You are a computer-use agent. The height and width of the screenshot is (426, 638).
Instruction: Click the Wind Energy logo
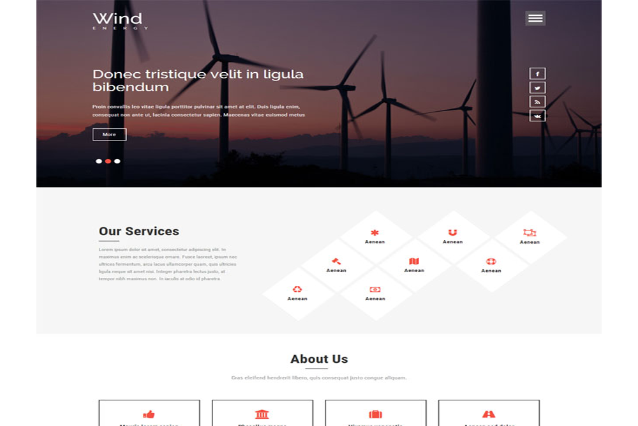tap(120, 21)
